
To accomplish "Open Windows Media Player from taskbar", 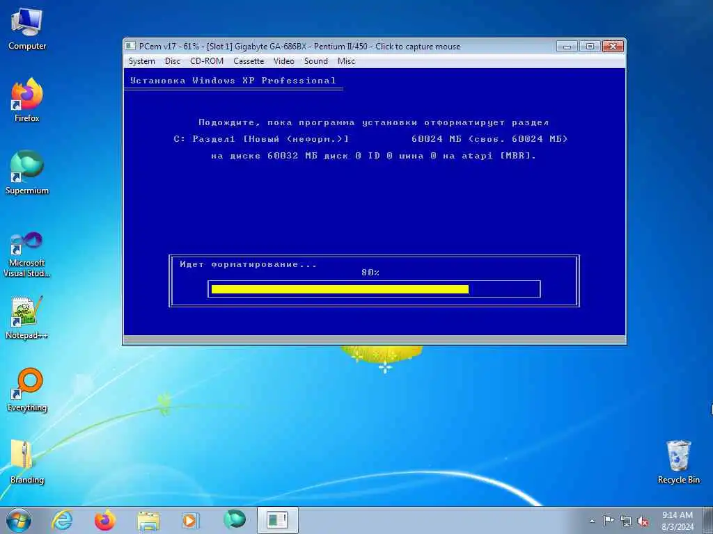I will [189, 520].
